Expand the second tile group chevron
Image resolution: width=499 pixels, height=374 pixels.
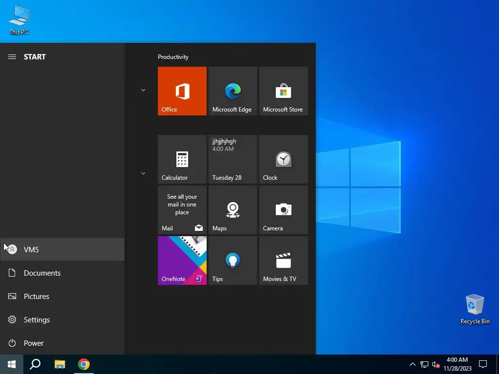point(143,173)
